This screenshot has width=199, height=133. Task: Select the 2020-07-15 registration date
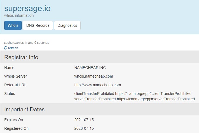pos(84,128)
